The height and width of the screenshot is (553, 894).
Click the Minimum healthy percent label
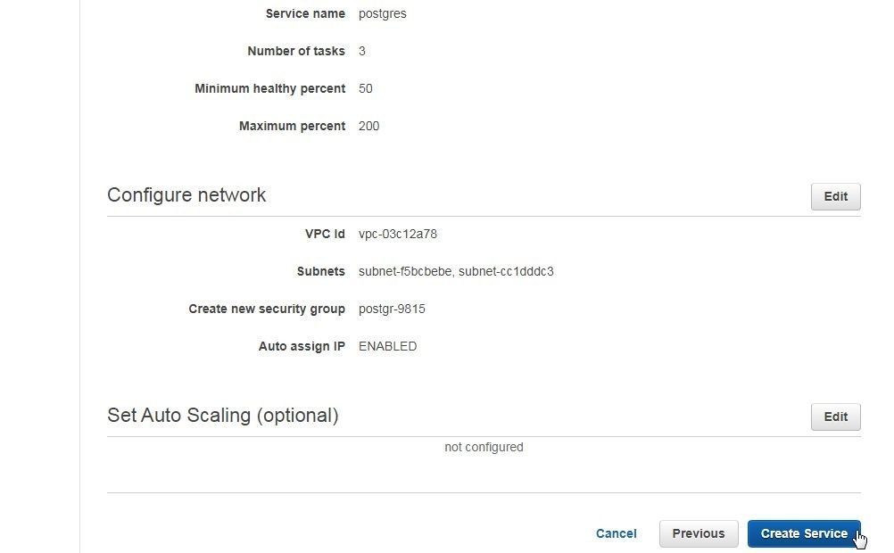(270, 89)
